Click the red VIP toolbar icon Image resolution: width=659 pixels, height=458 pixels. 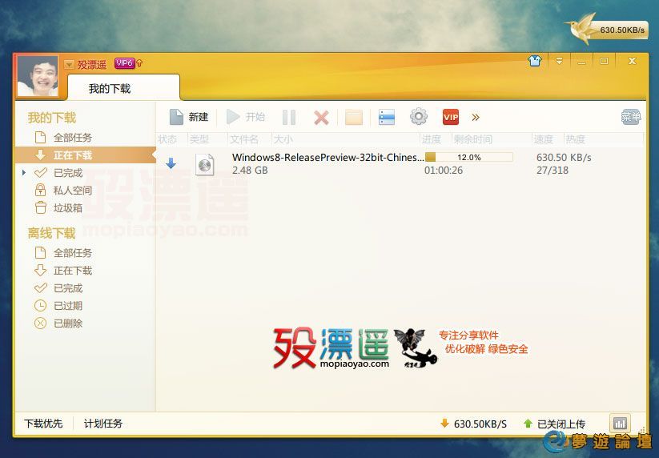tap(451, 117)
